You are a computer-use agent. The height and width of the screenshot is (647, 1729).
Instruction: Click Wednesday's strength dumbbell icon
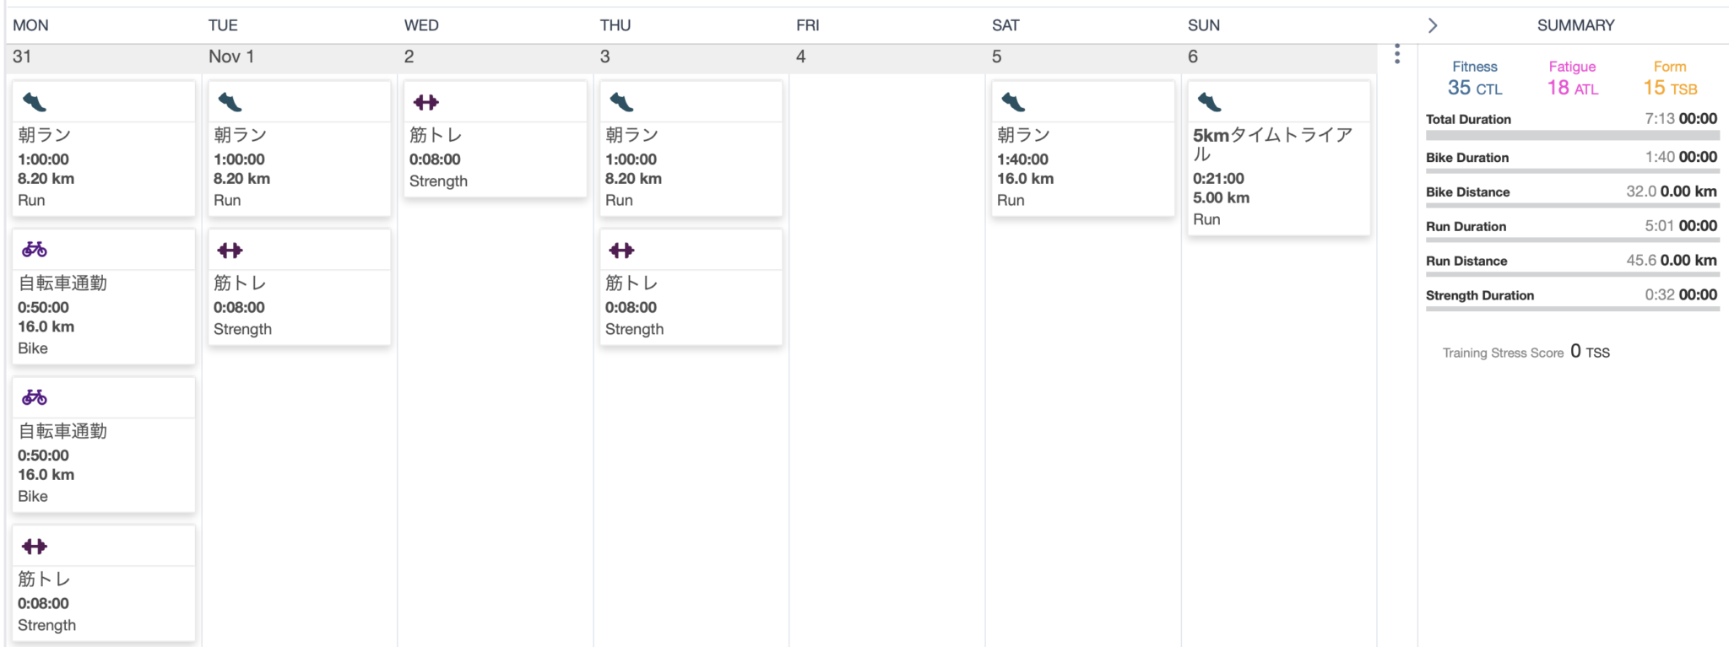point(426,103)
